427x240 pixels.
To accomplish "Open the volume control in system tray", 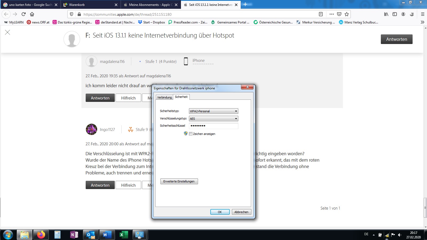I will [x=400, y=235].
